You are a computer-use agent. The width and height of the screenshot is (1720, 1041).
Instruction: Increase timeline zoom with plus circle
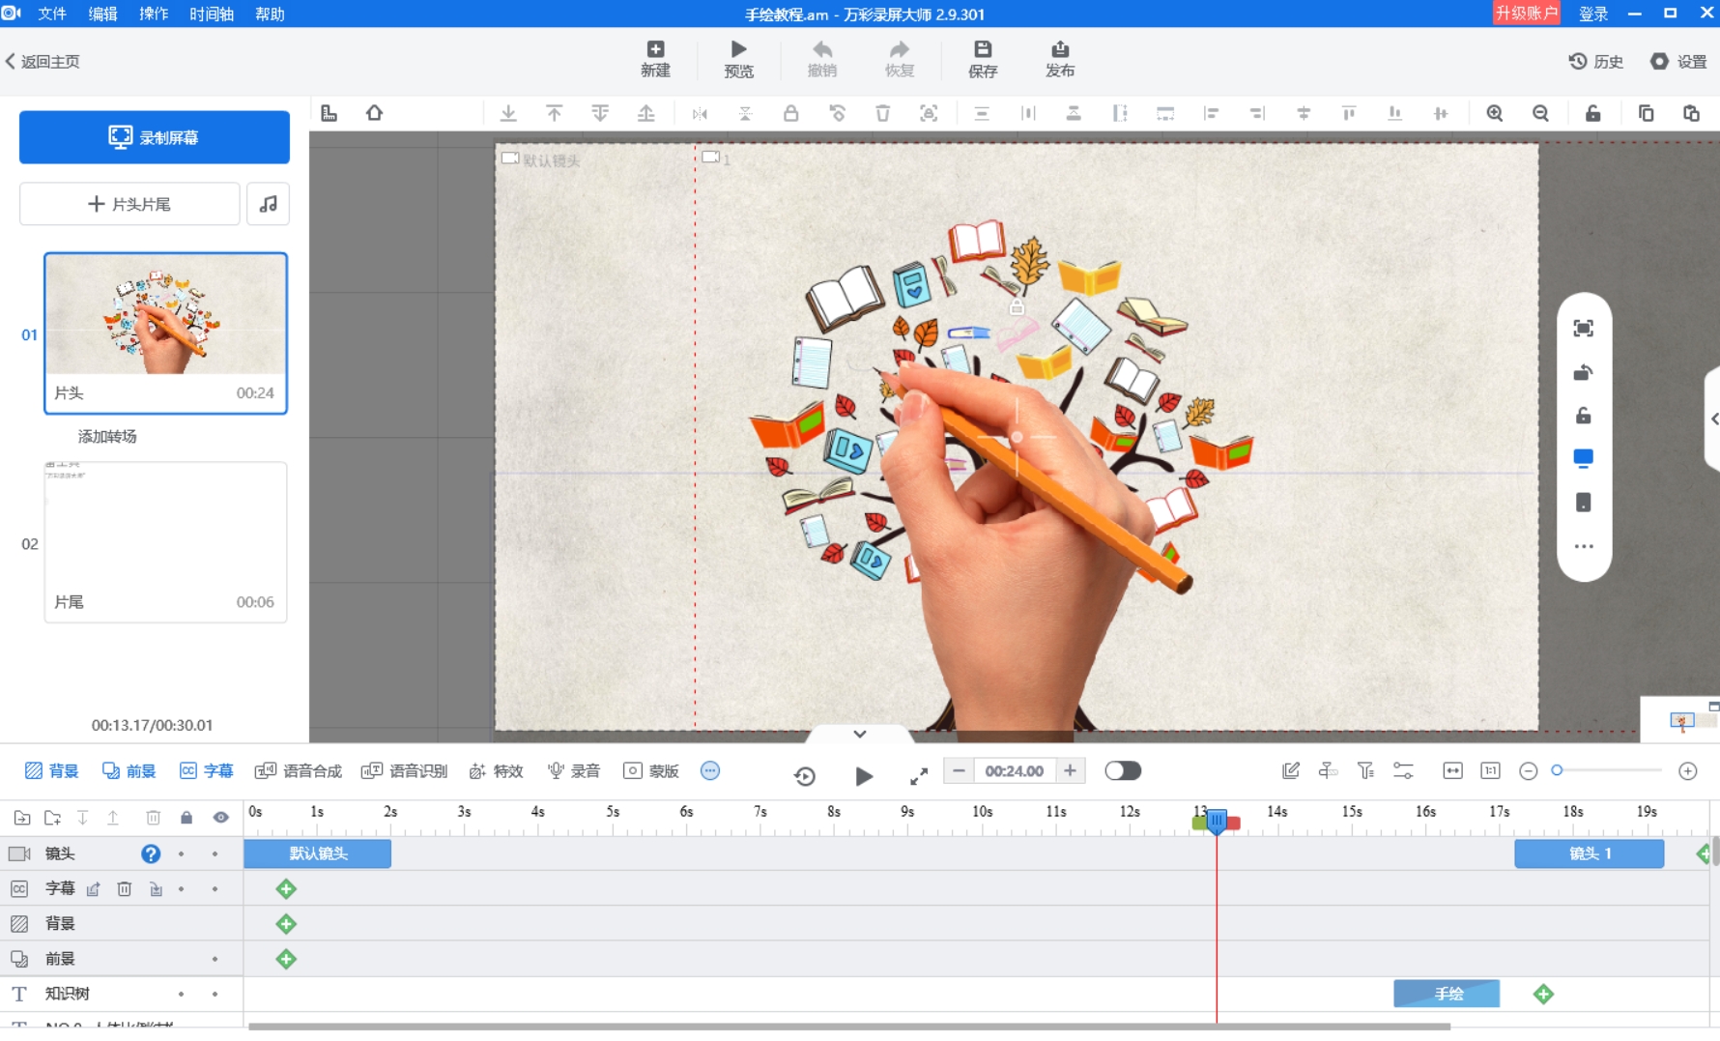(x=1687, y=770)
